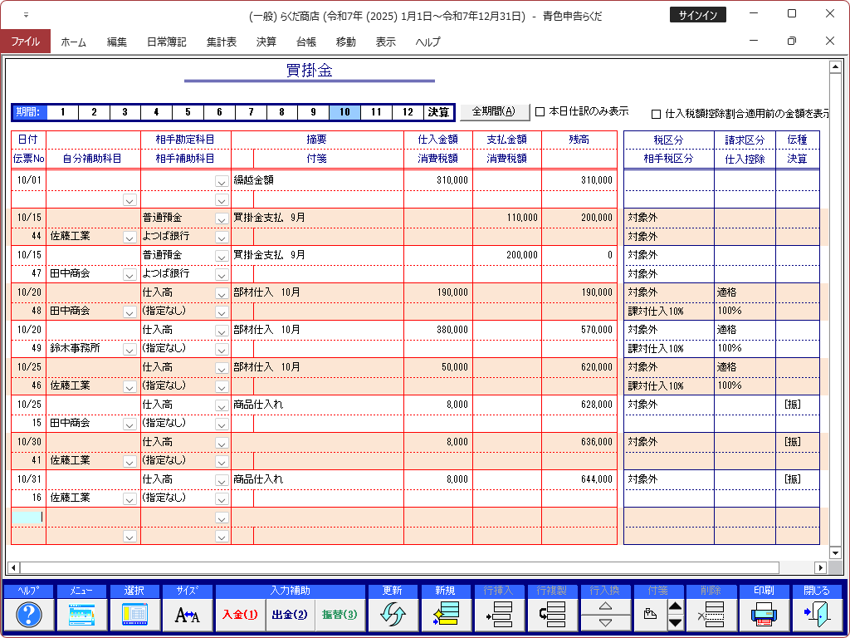Change text size with サイズ icon
The width and height of the screenshot is (850, 638).
pos(187,615)
